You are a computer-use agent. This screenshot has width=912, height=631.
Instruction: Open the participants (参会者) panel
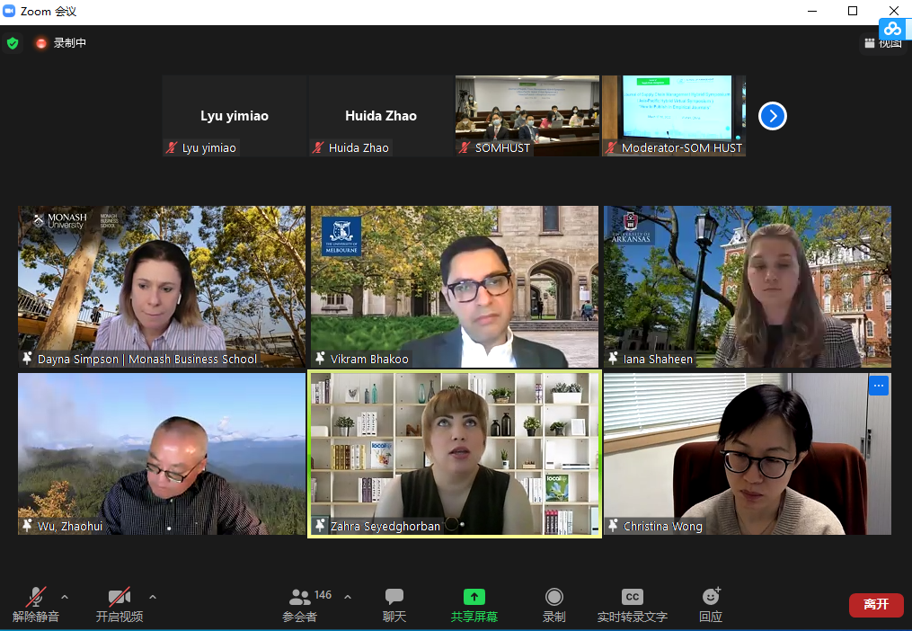[300, 598]
